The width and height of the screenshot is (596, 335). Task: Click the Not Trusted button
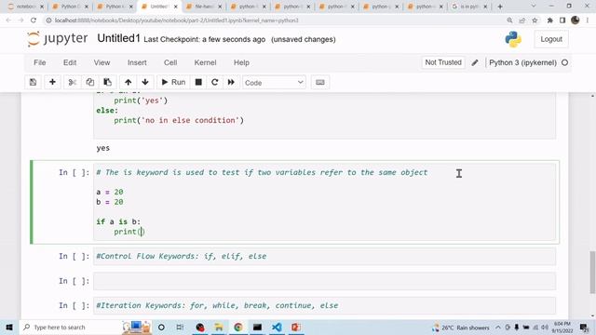[443, 62]
